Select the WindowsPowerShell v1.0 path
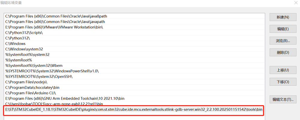300x120 pixels. [x=52, y=71]
